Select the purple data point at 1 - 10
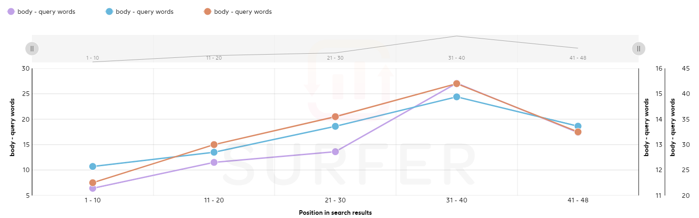Screen dimensions: 699x218 [x=92, y=188]
